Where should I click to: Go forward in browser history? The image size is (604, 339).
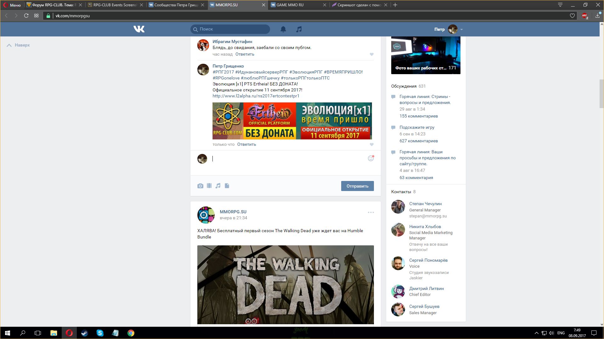[16, 15]
